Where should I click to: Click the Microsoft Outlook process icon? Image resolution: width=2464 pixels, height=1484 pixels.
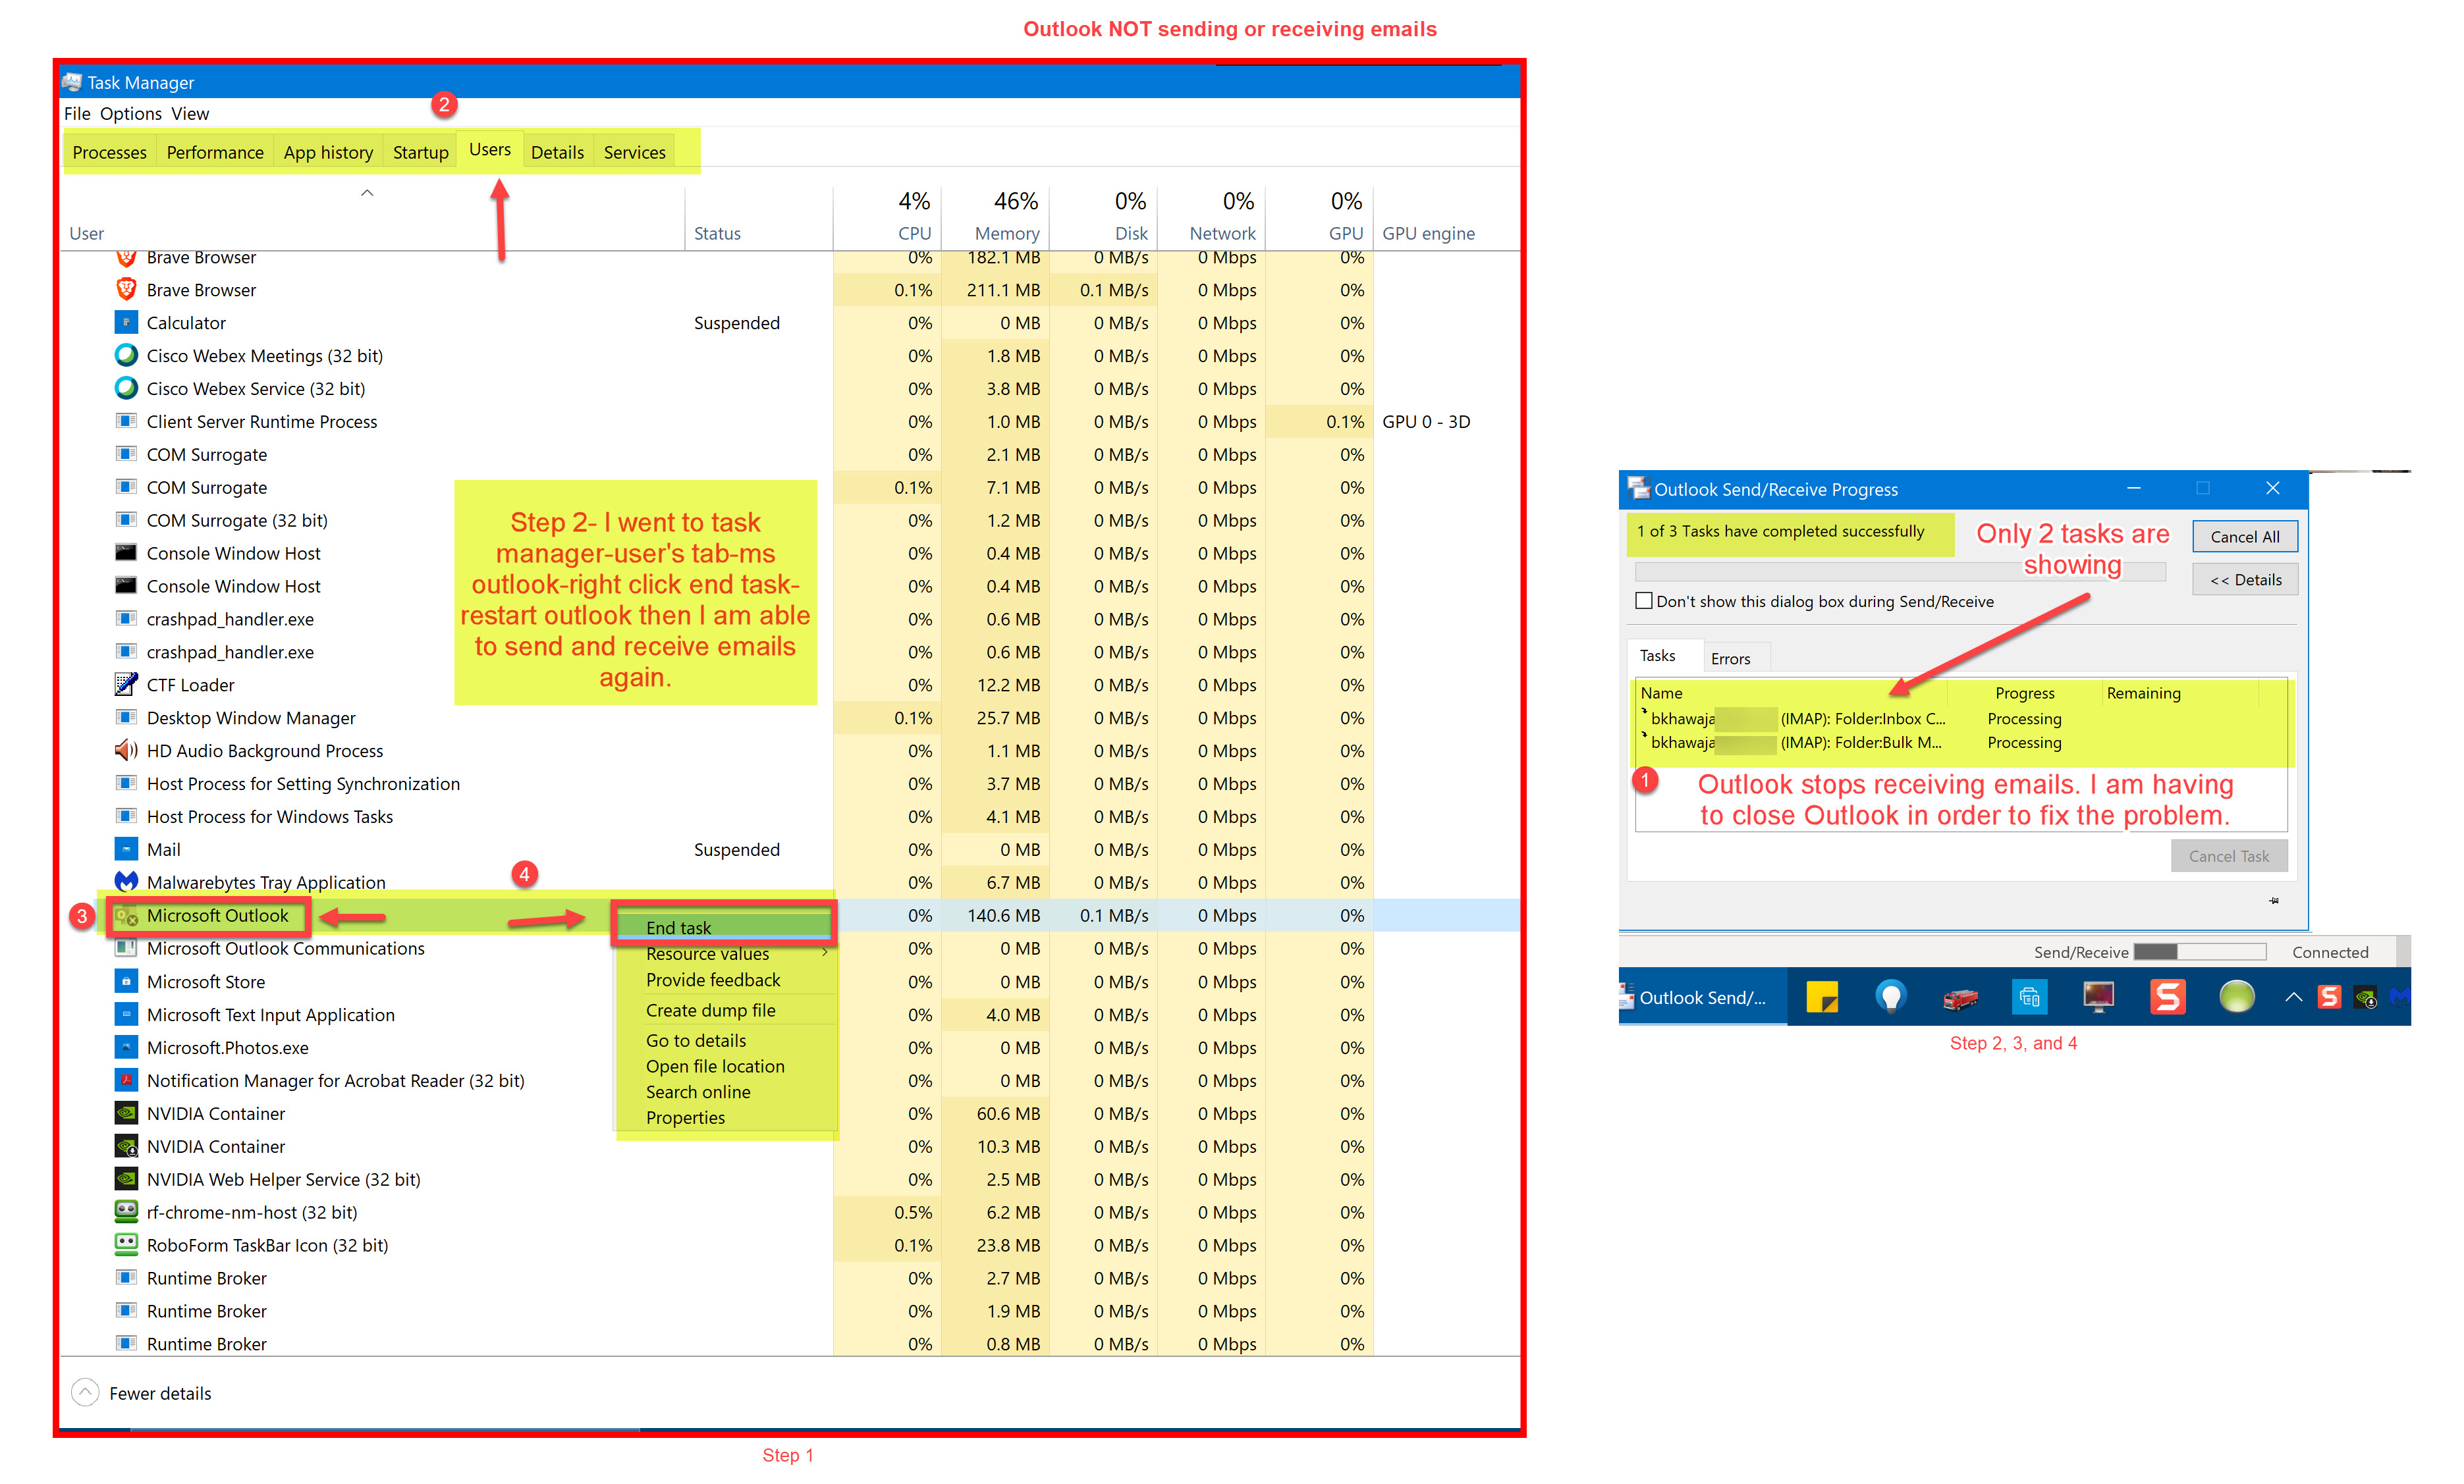(126, 915)
